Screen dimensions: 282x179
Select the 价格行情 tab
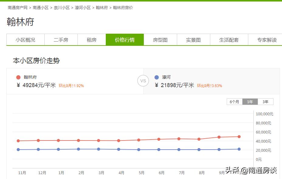click(x=125, y=40)
